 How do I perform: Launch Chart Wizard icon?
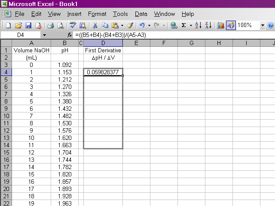(x=220, y=26)
